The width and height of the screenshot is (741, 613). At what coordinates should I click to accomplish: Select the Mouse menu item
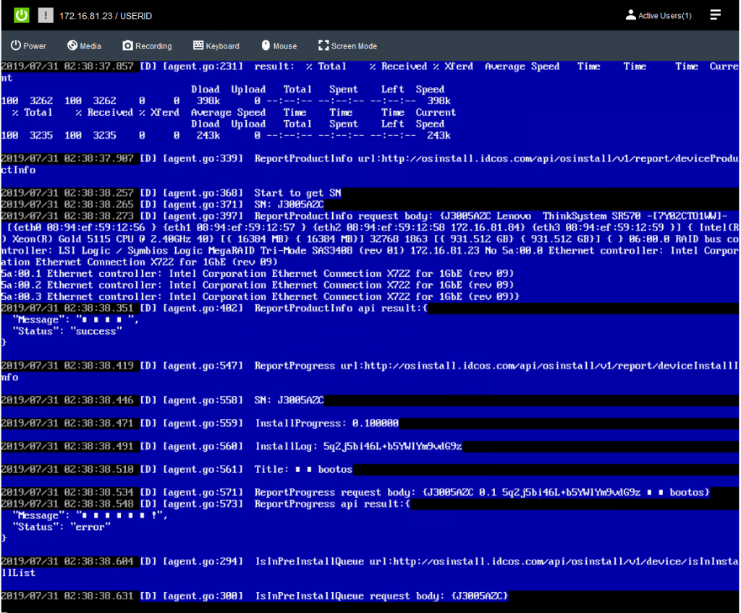(x=279, y=45)
